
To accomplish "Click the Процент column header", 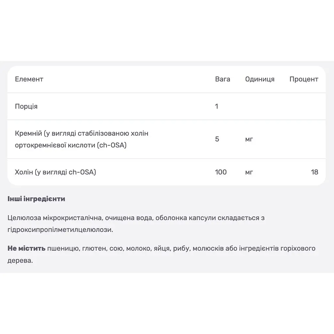I will click(304, 79).
